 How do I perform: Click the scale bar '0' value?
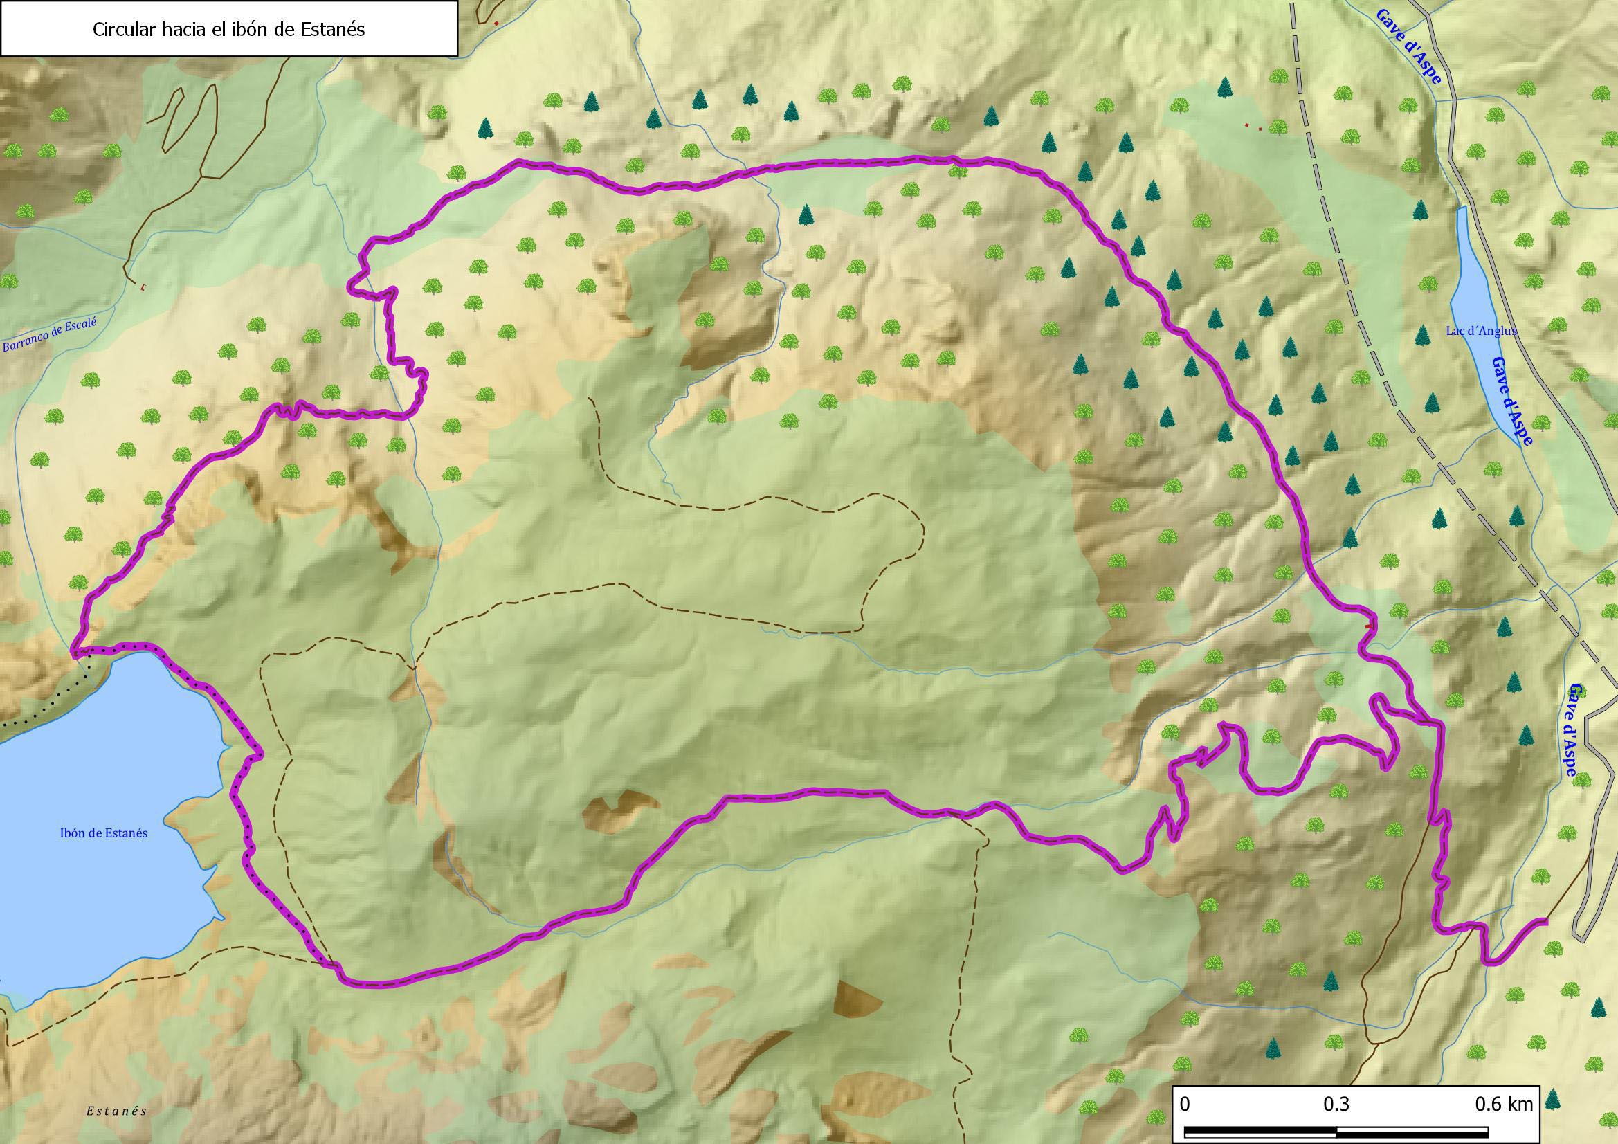[x=1185, y=1103]
